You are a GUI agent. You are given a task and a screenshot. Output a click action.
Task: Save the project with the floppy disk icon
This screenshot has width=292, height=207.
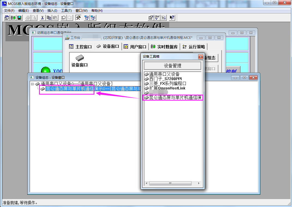(19, 18)
